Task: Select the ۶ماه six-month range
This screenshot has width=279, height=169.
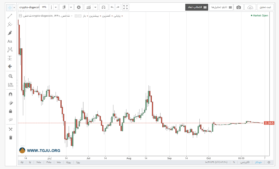Action: [x=39, y=162]
